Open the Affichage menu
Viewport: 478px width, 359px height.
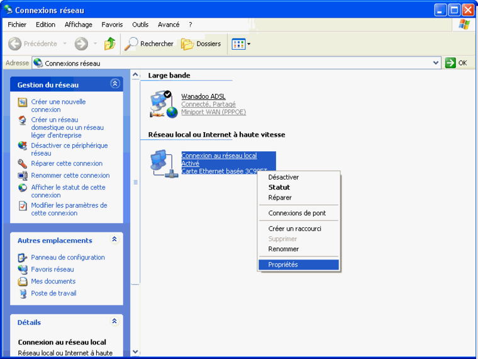79,25
